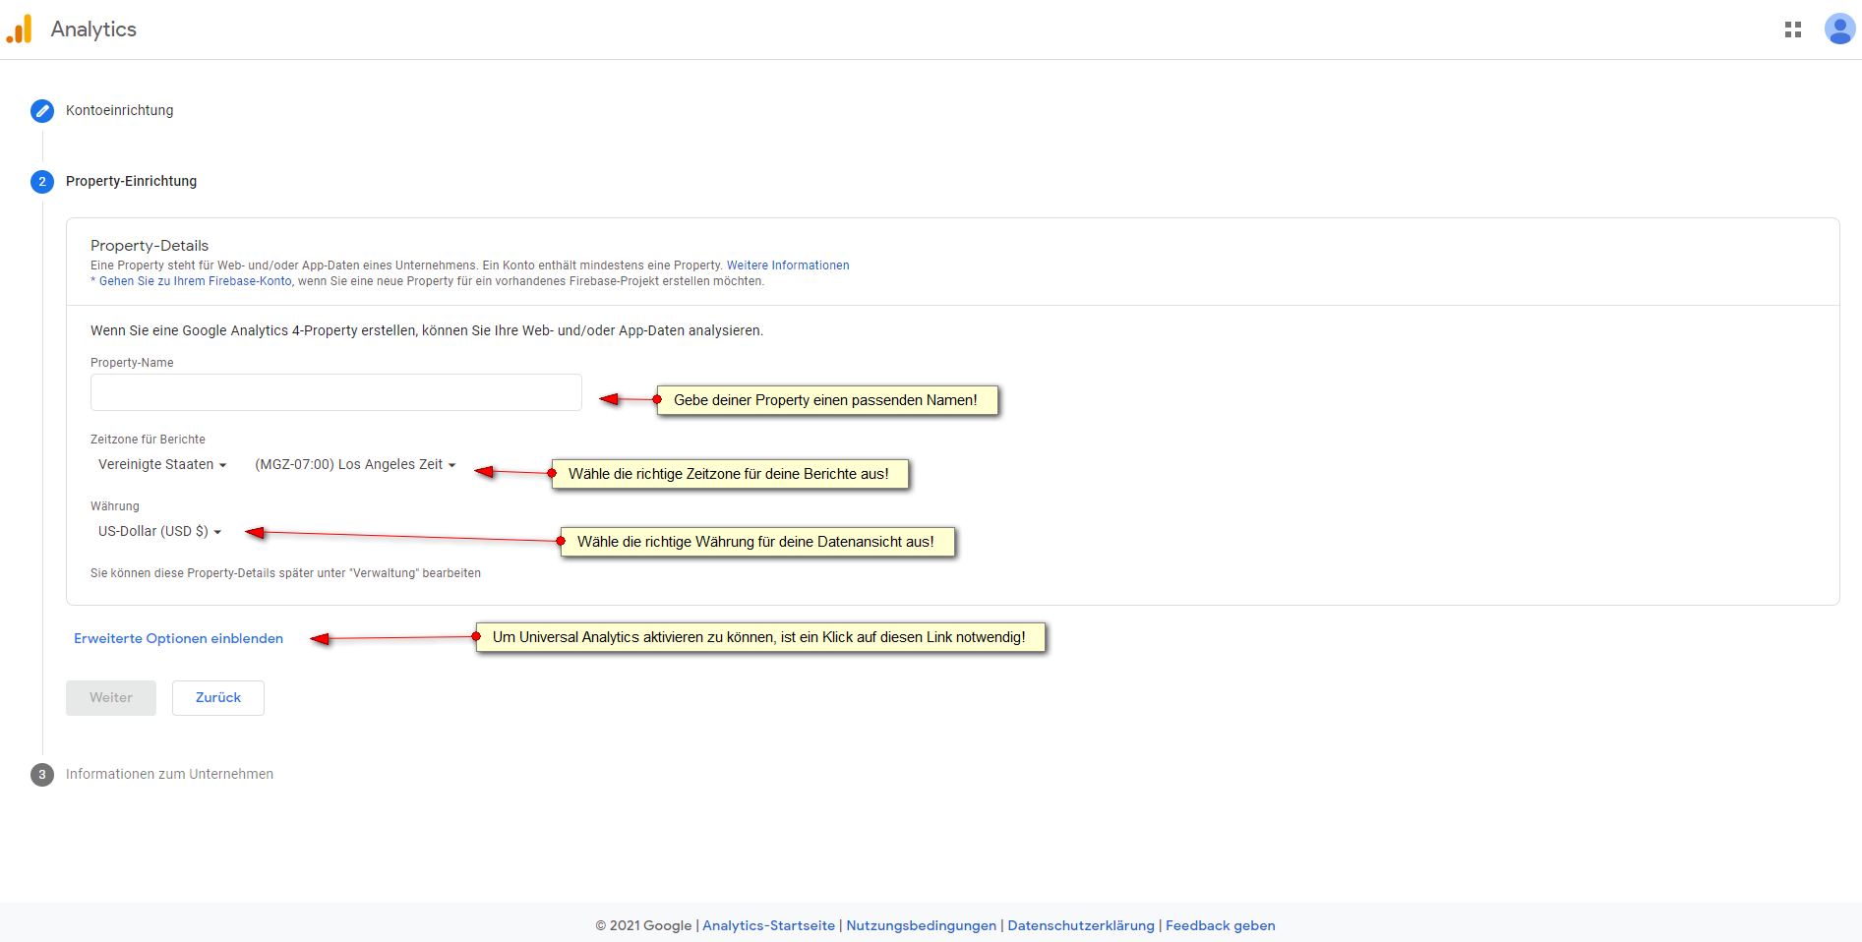
Task: Open the Nutzungsbedingungen footer link
Action: [x=922, y=925]
